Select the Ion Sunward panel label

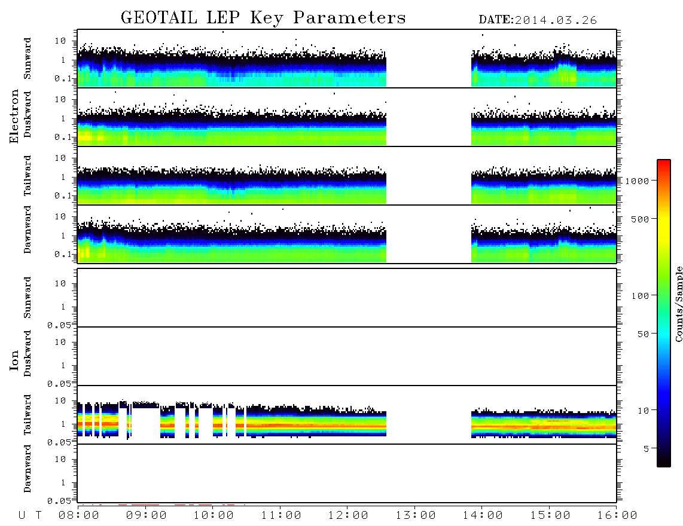[28, 297]
